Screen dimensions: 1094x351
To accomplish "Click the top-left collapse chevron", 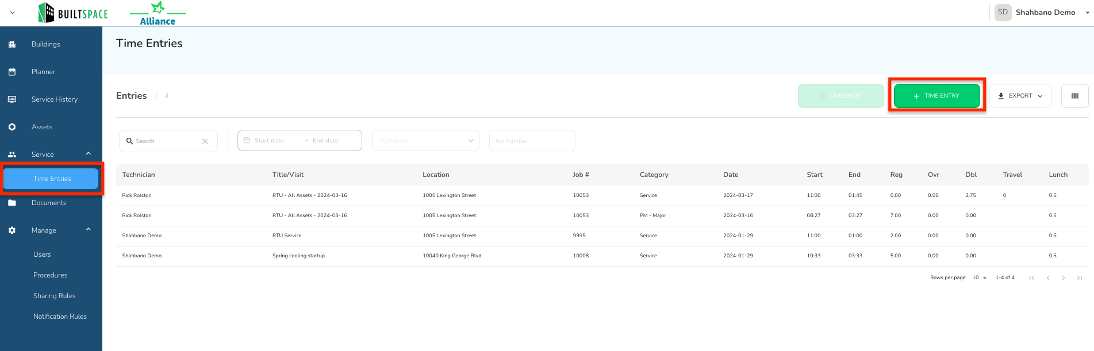I will [x=13, y=13].
